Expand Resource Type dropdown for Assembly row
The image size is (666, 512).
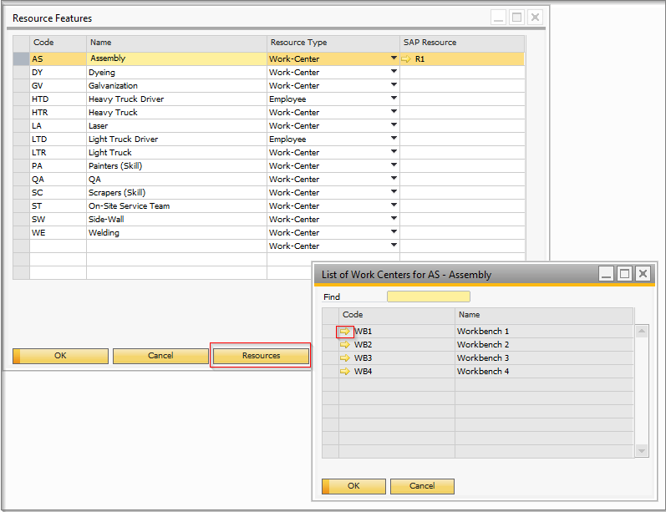click(x=394, y=59)
